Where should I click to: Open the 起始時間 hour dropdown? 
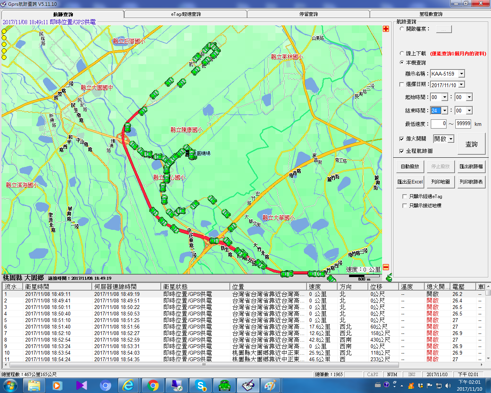(x=445, y=97)
